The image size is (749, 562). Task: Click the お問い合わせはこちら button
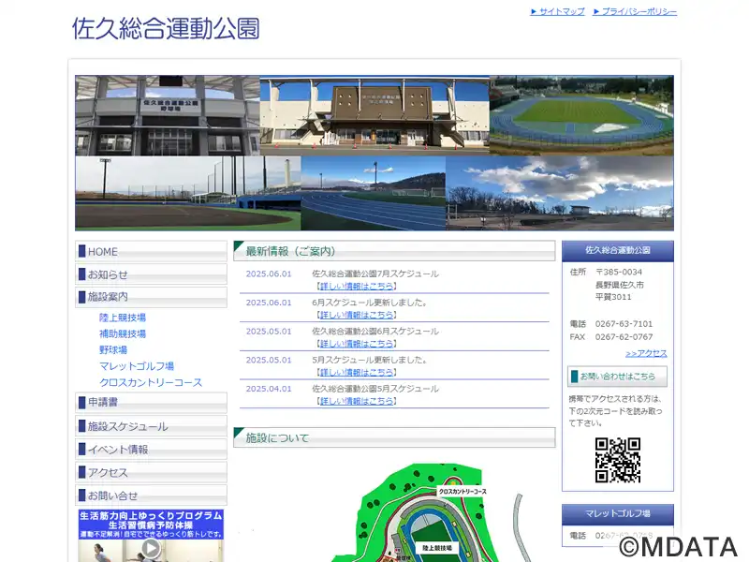617,377
